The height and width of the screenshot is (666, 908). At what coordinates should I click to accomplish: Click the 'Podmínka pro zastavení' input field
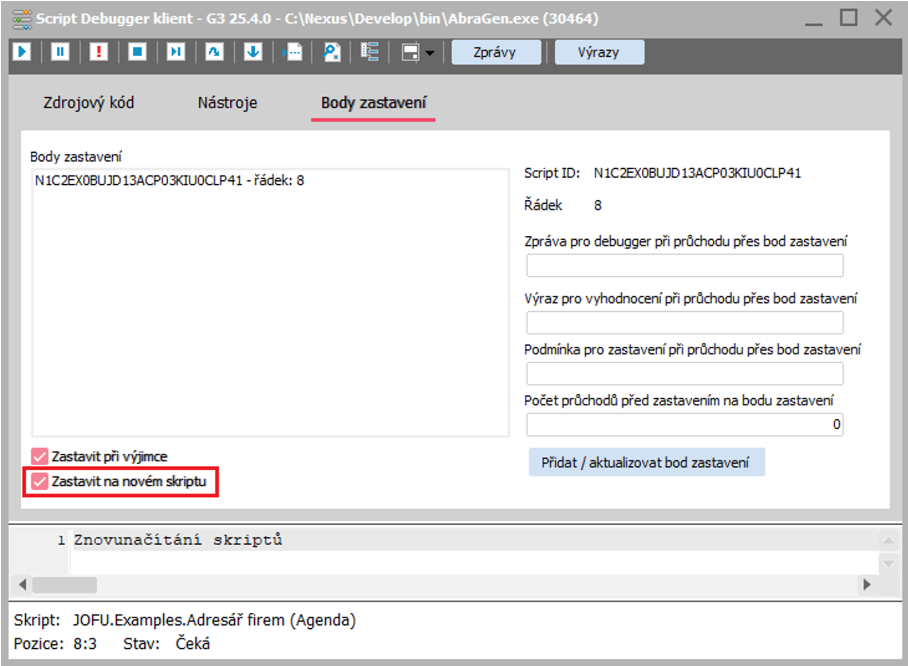684,374
